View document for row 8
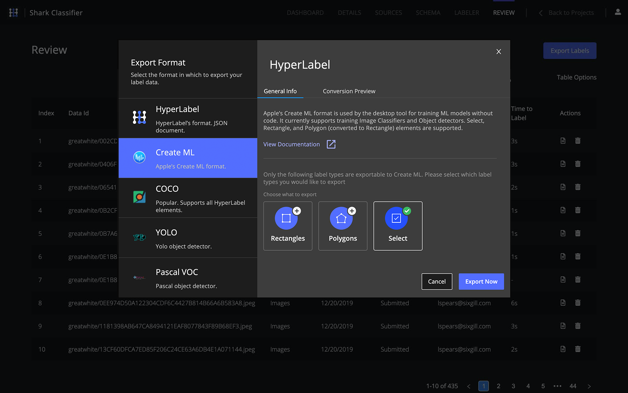The width and height of the screenshot is (628, 393). pyautogui.click(x=563, y=303)
